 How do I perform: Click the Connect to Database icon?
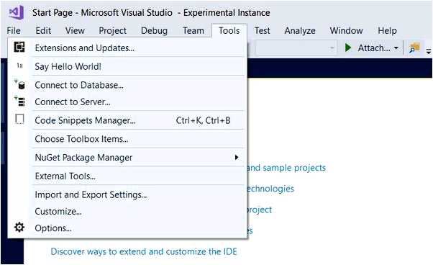[20, 84]
